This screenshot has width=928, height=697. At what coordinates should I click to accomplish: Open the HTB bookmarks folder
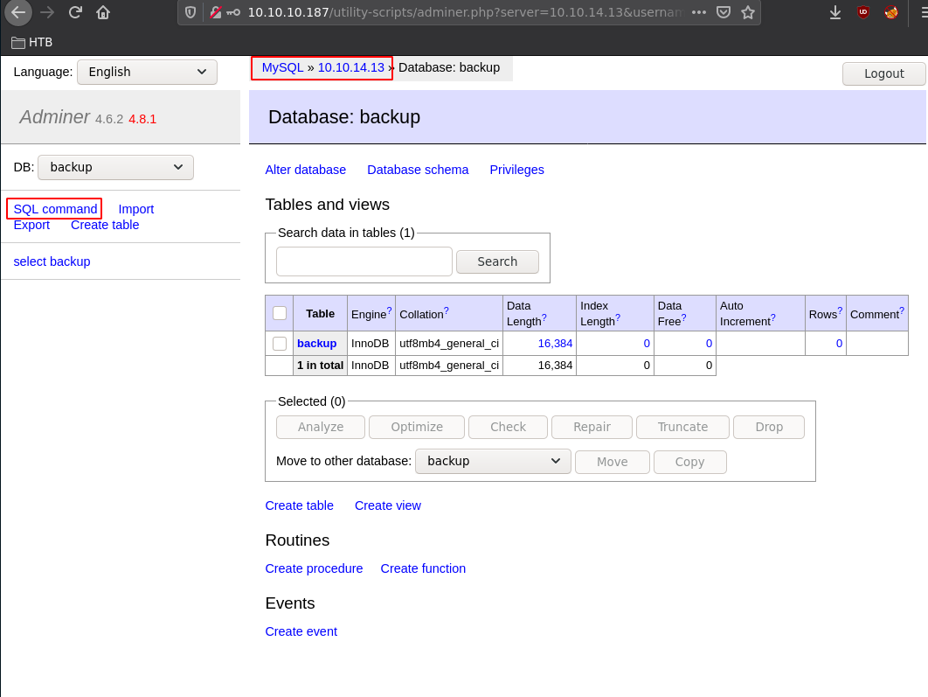(x=32, y=42)
